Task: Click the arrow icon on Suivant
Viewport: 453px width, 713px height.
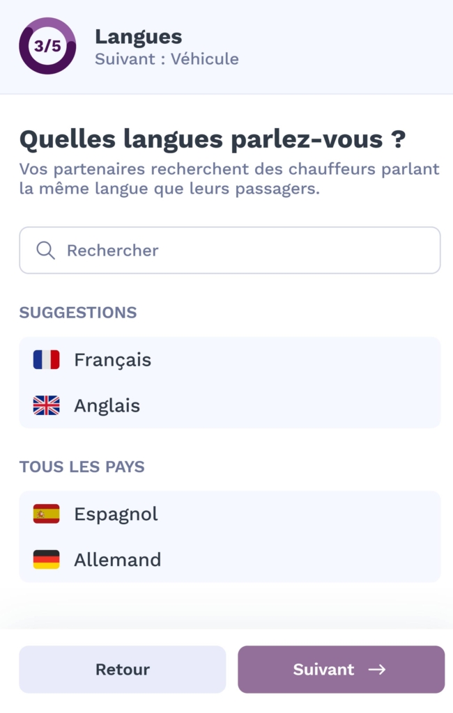Action: (x=377, y=669)
